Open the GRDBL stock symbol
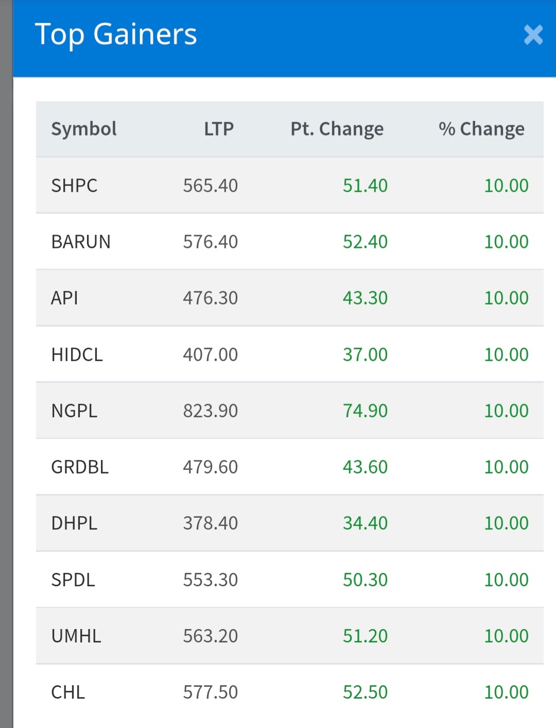556x728 pixels. [80, 467]
